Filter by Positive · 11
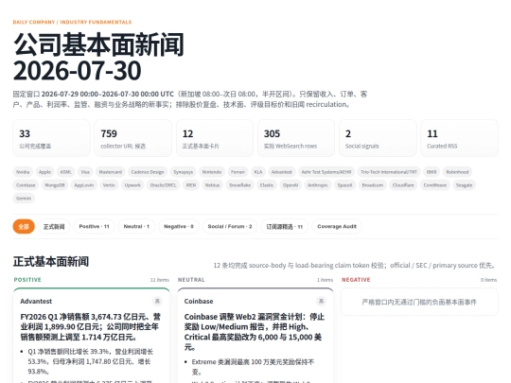511x383 pixels. pos(94,226)
